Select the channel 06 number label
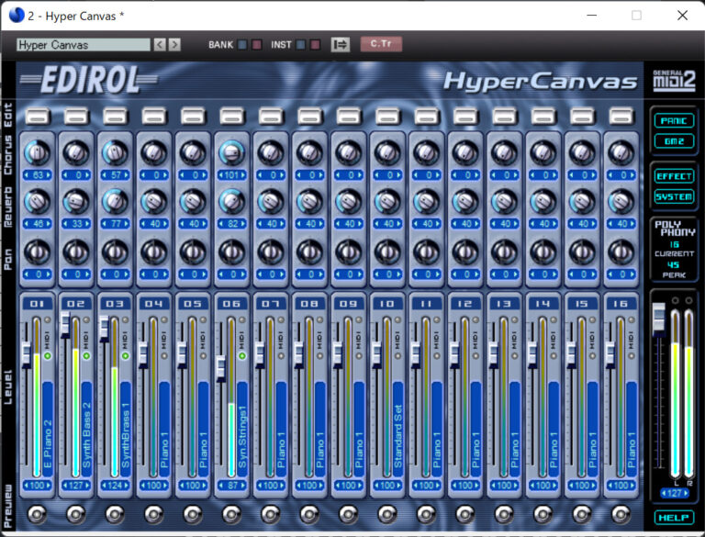Screen dimensions: 705x537 point(231,304)
